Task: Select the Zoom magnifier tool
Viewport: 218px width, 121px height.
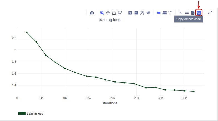Action: click(102, 13)
